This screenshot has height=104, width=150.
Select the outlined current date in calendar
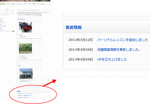pos(5,13)
